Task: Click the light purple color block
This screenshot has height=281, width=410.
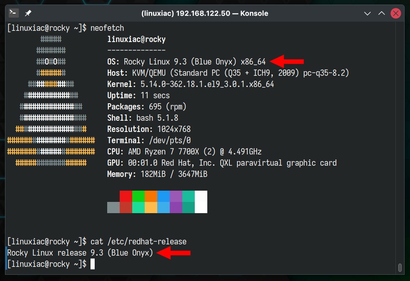Action: [x=176, y=196]
